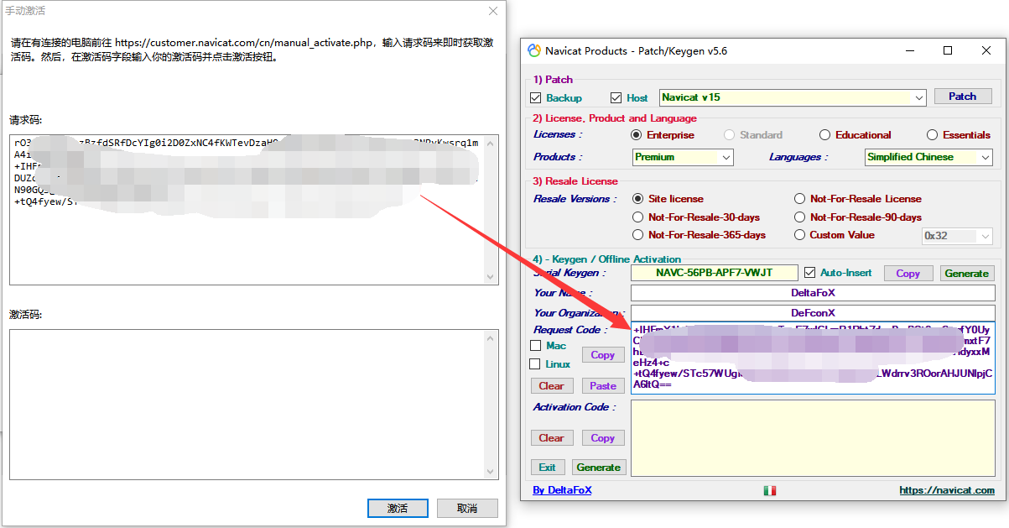1009x528 pixels.
Task: Uncheck the Host checkbox
Action: pyautogui.click(x=616, y=97)
